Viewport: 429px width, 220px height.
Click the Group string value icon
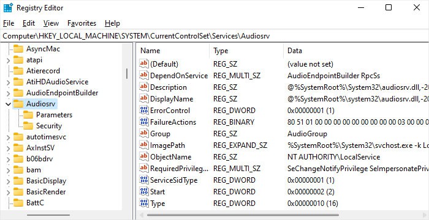point(144,133)
